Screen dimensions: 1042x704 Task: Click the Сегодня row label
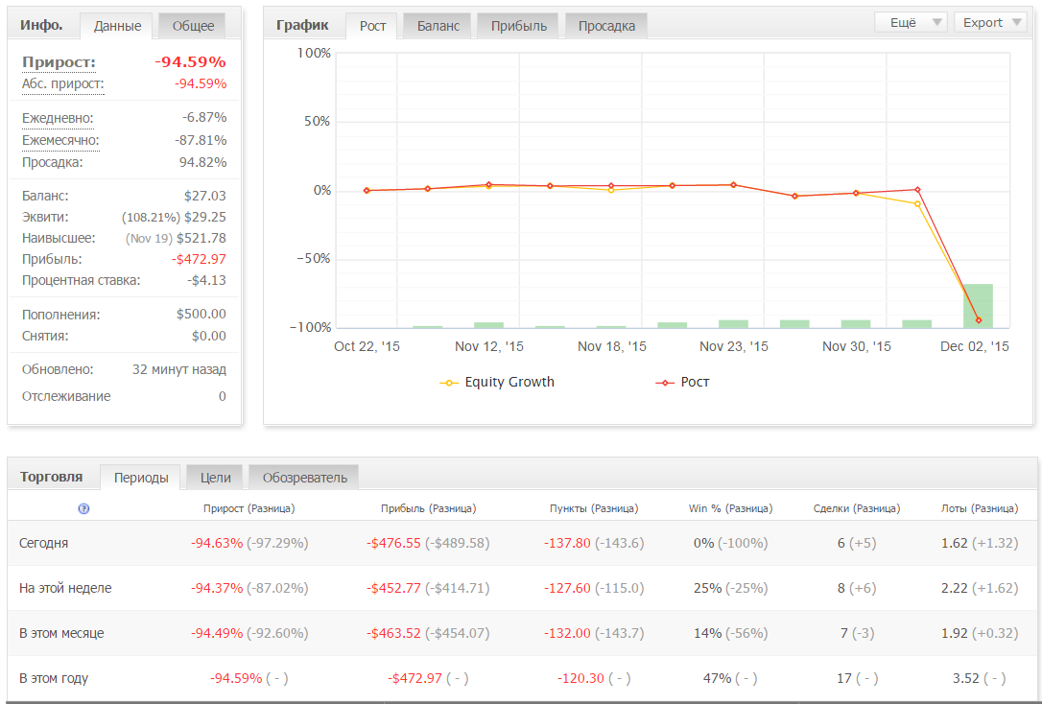43,543
